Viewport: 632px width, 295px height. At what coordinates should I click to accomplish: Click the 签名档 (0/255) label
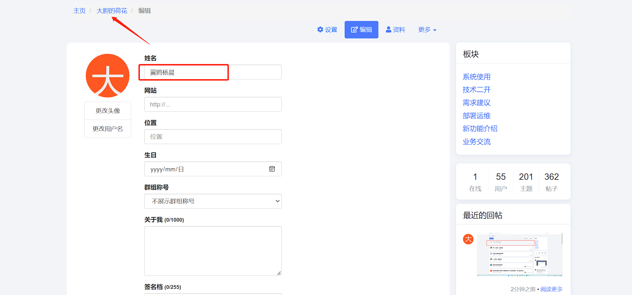point(163,287)
